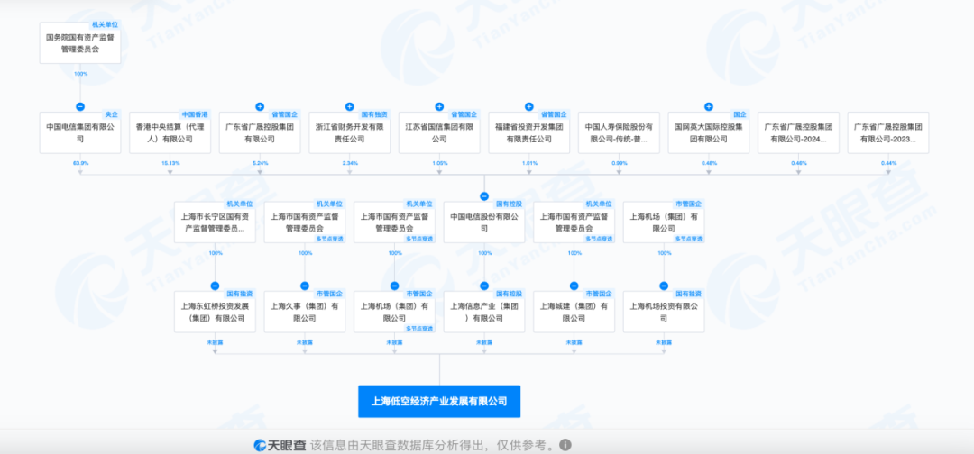The height and width of the screenshot is (454, 974).
Task: Open 江苏省国信集团有限公司 card
Action: click(x=439, y=132)
